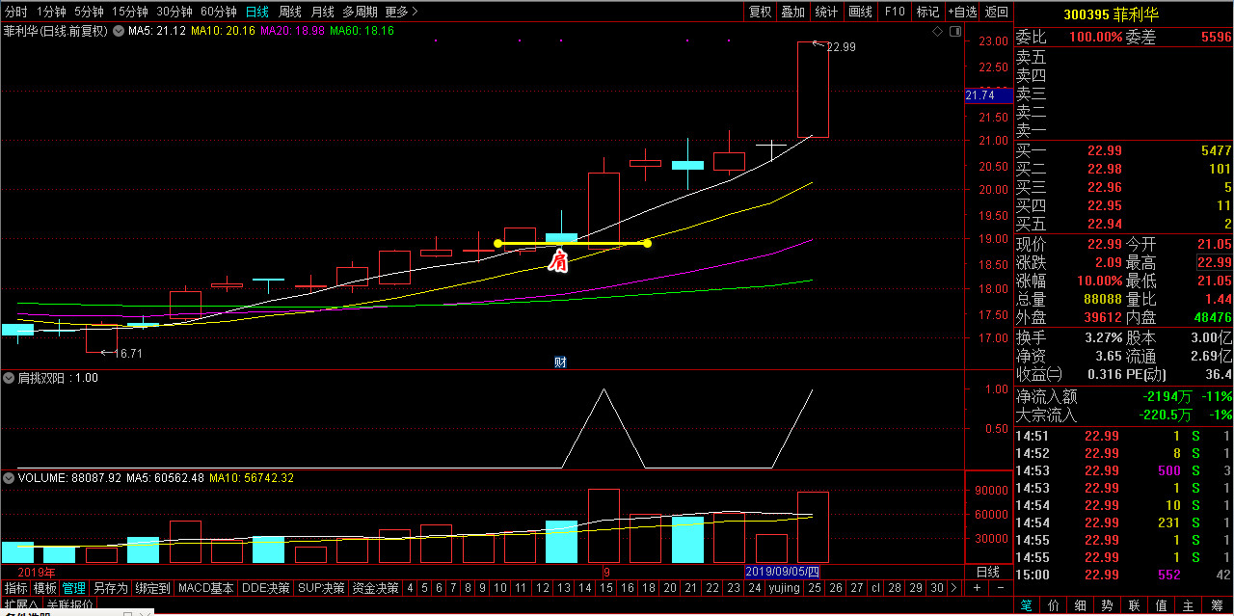Open the 模板 template menu
This screenshot has height=616, width=1234.
click(45, 587)
